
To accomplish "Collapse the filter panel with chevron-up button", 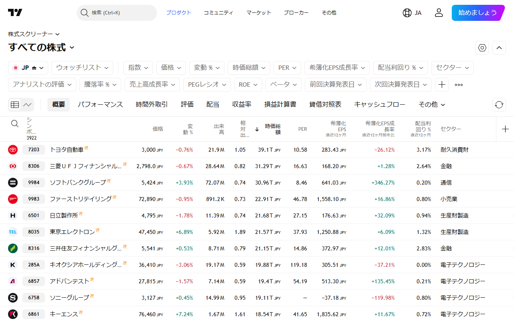I will 499,48.
